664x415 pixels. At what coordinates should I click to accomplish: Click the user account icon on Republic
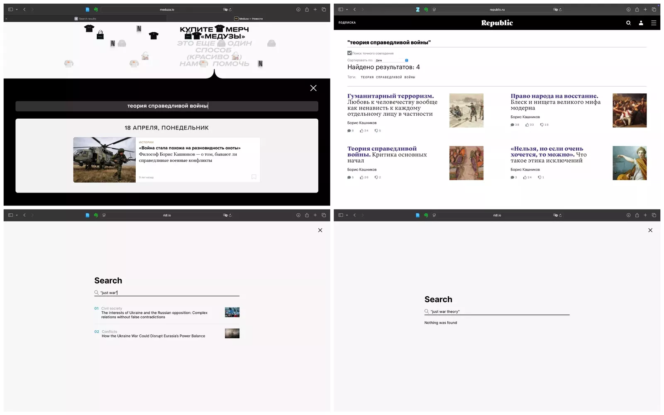[x=641, y=23]
